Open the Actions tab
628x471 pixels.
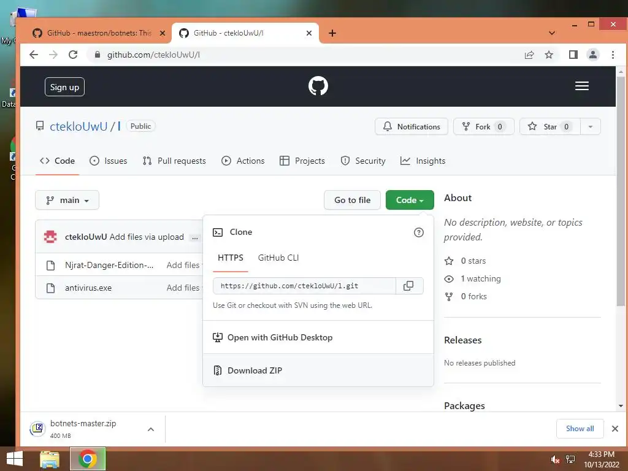tap(243, 161)
